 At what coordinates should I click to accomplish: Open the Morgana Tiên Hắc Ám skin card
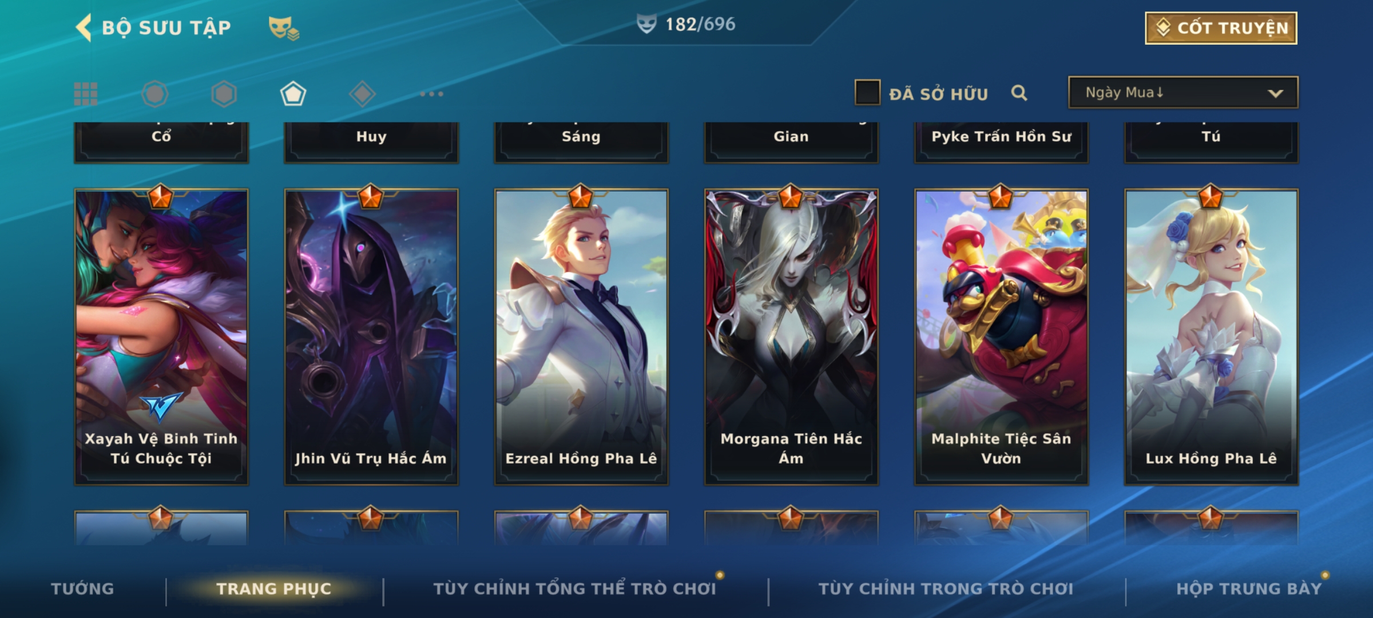pos(791,336)
